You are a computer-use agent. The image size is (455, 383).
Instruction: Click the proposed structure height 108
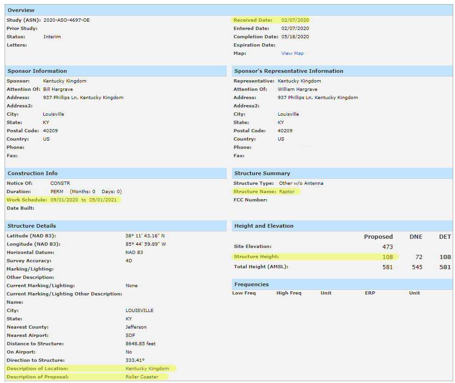(x=387, y=257)
